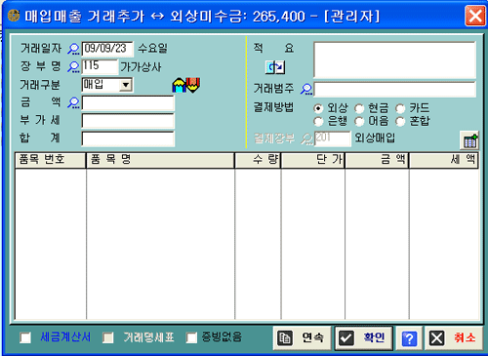
Task: Click the 취소 cancel button
Action: click(453, 338)
